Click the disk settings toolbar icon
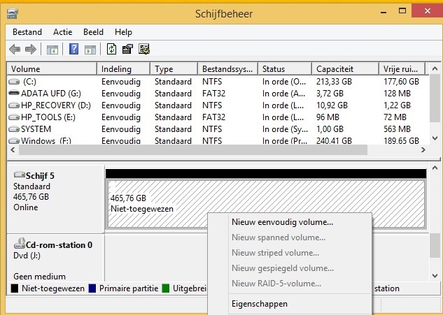Viewport: 443px width, 315px height. (x=144, y=49)
